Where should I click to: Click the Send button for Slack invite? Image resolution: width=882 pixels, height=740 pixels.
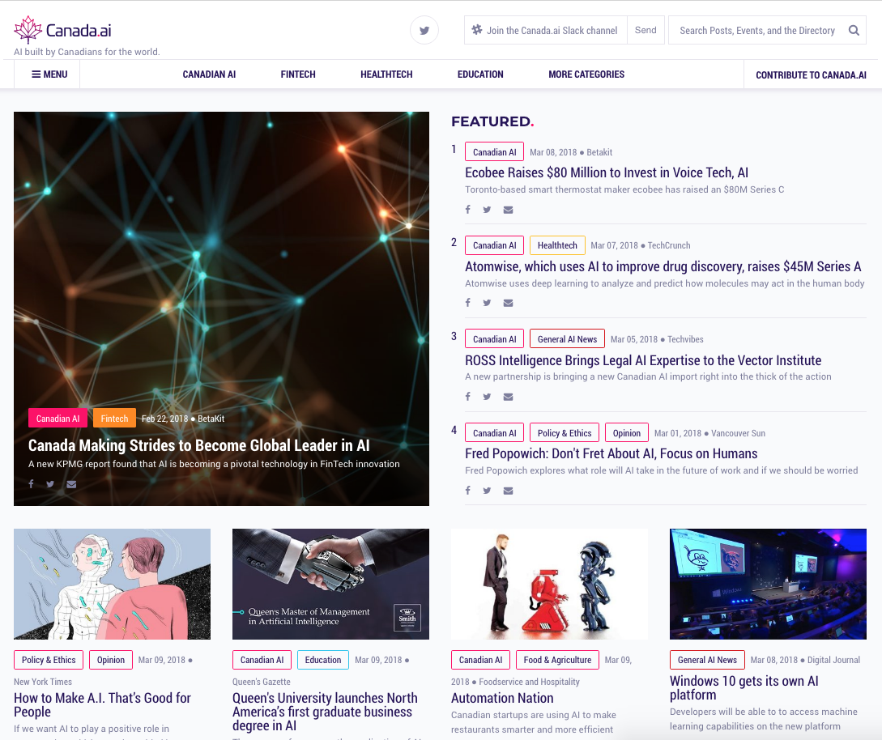click(646, 31)
